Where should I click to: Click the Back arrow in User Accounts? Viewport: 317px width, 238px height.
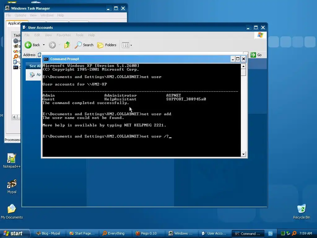(28, 45)
